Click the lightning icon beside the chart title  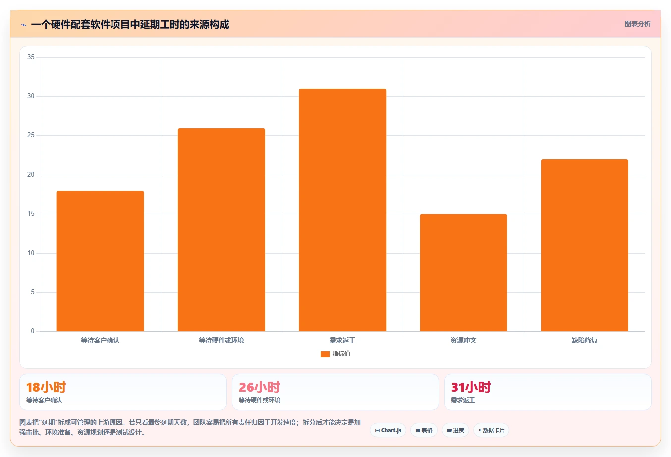[23, 25]
